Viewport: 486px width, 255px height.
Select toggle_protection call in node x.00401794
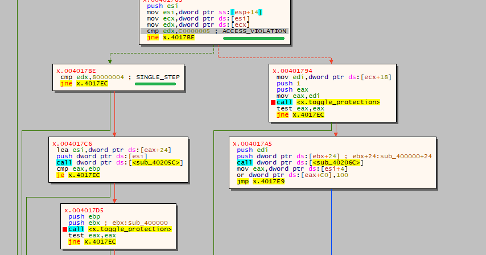(x=328, y=102)
